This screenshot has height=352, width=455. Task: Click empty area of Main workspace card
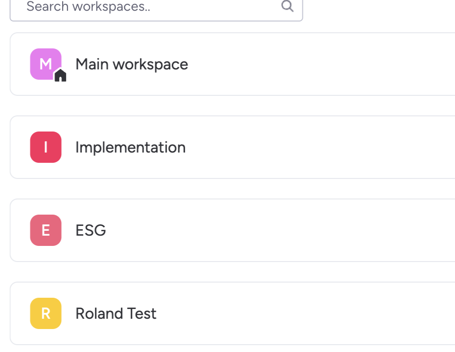coord(319,64)
